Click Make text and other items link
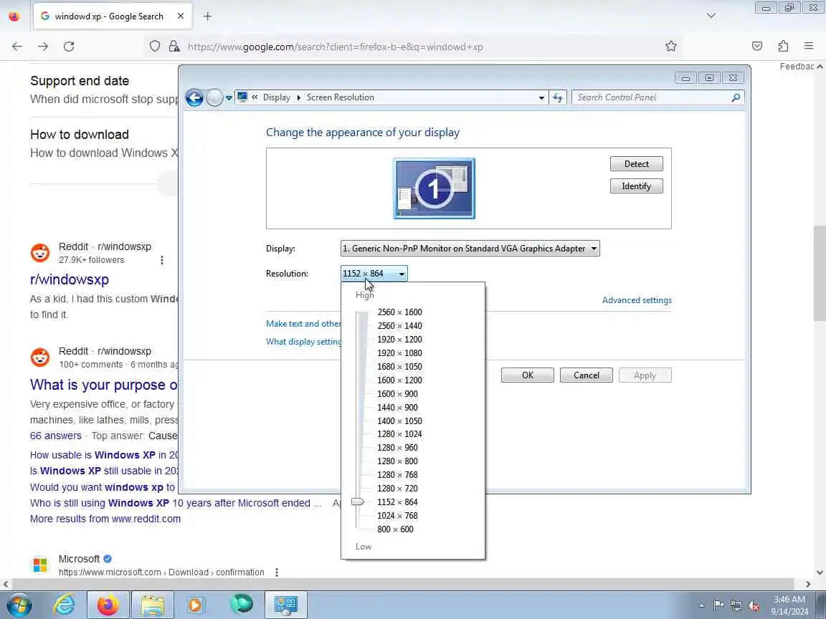The height and width of the screenshot is (619, 826). point(303,324)
